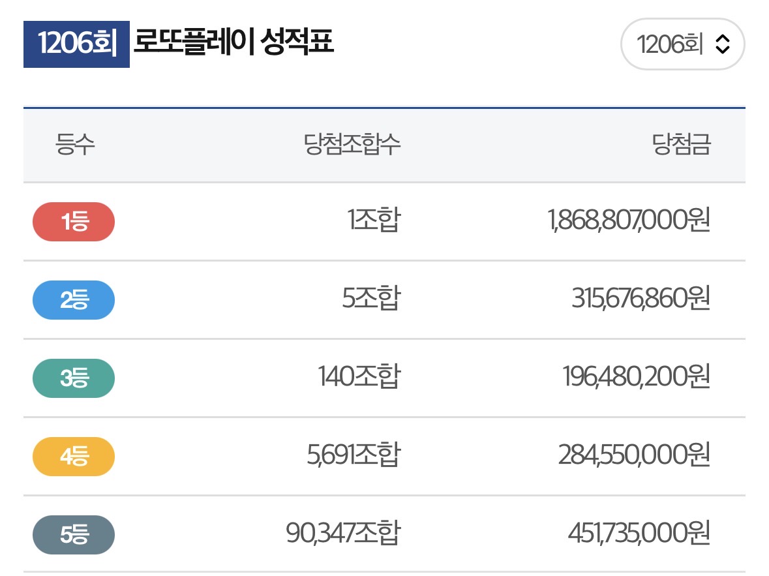Select the 196,480,200원 prize amount
The height and width of the screenshot is (576, 769).
[636, 378]
